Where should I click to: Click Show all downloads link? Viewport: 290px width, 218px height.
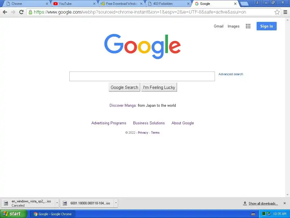pos(263,204)
